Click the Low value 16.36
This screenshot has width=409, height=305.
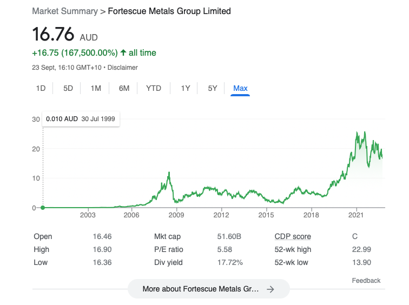[102, 262]
